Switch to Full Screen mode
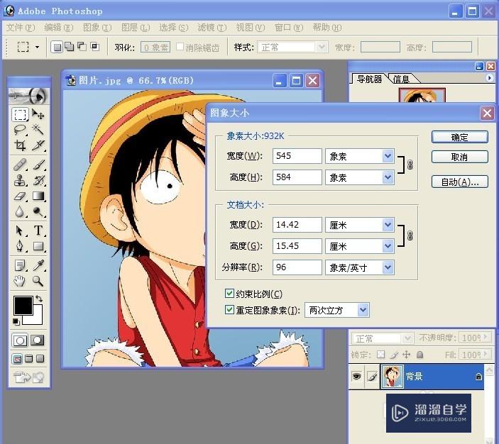 40,359
